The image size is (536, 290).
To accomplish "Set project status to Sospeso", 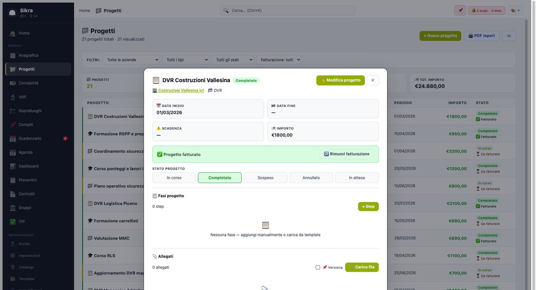I will click(265, 178).
